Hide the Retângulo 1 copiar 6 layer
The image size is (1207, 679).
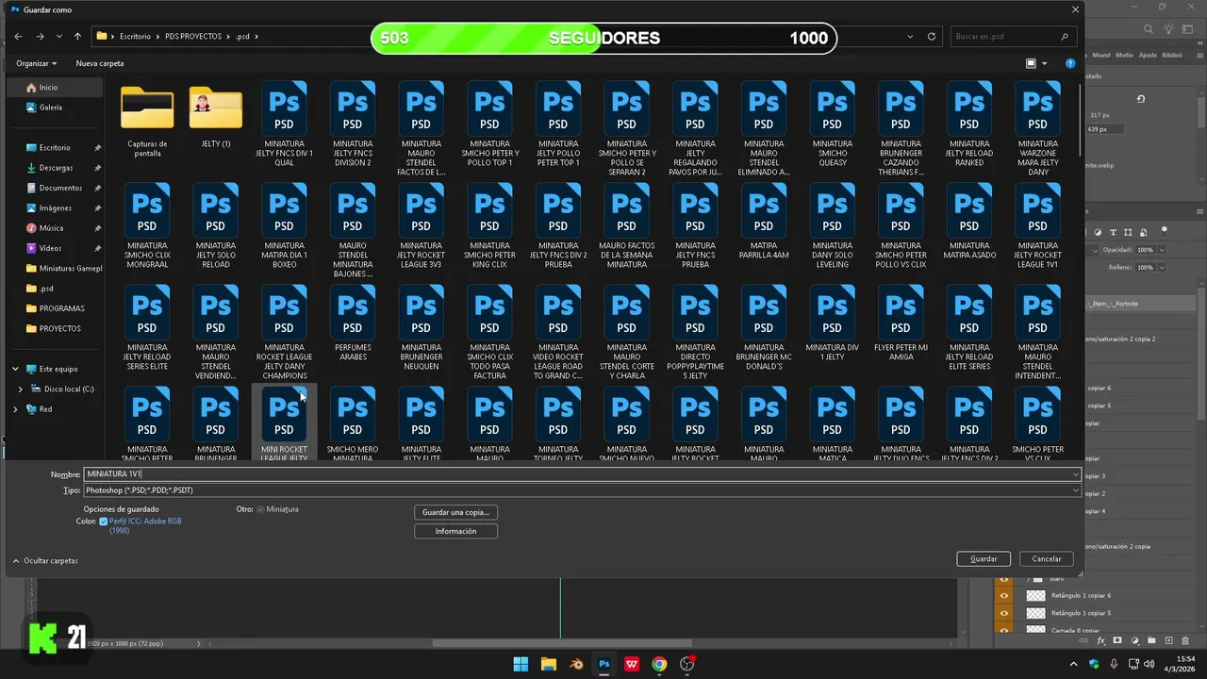point(1003,595)
